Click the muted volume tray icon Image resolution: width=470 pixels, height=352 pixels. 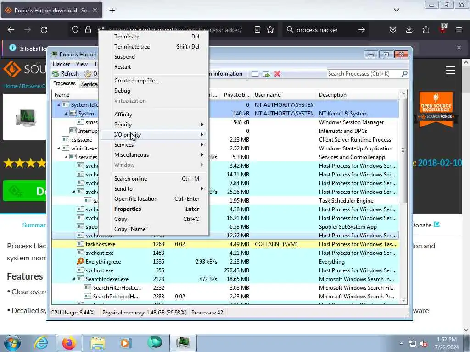click(424, 344)
